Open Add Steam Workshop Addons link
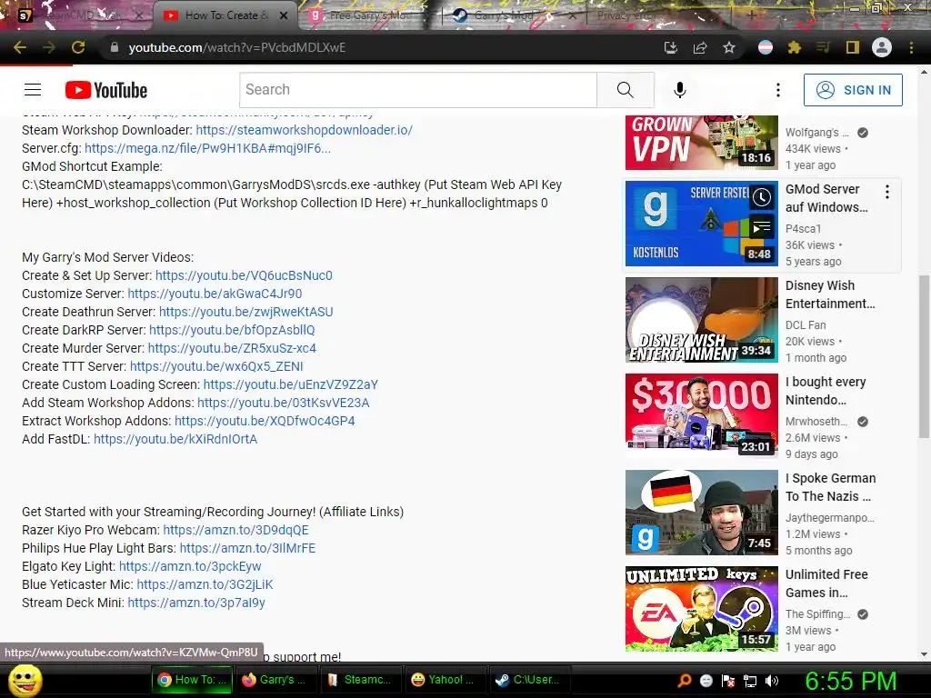931x698 pixels. 284,403
